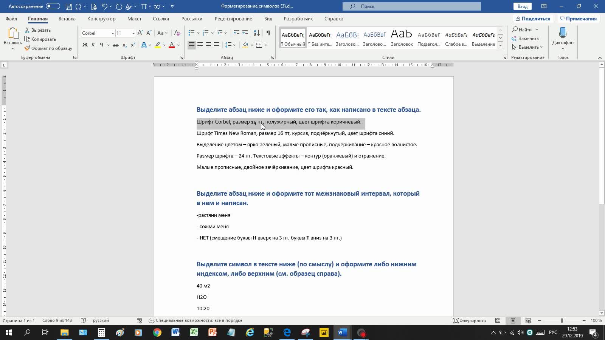Open the line spacing dropdown
Screen dimensions: 605x340
[x=230, y=45]
